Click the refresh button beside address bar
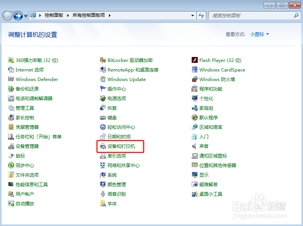The height and width of the screenshot is (226, 303). click(201, 15)
